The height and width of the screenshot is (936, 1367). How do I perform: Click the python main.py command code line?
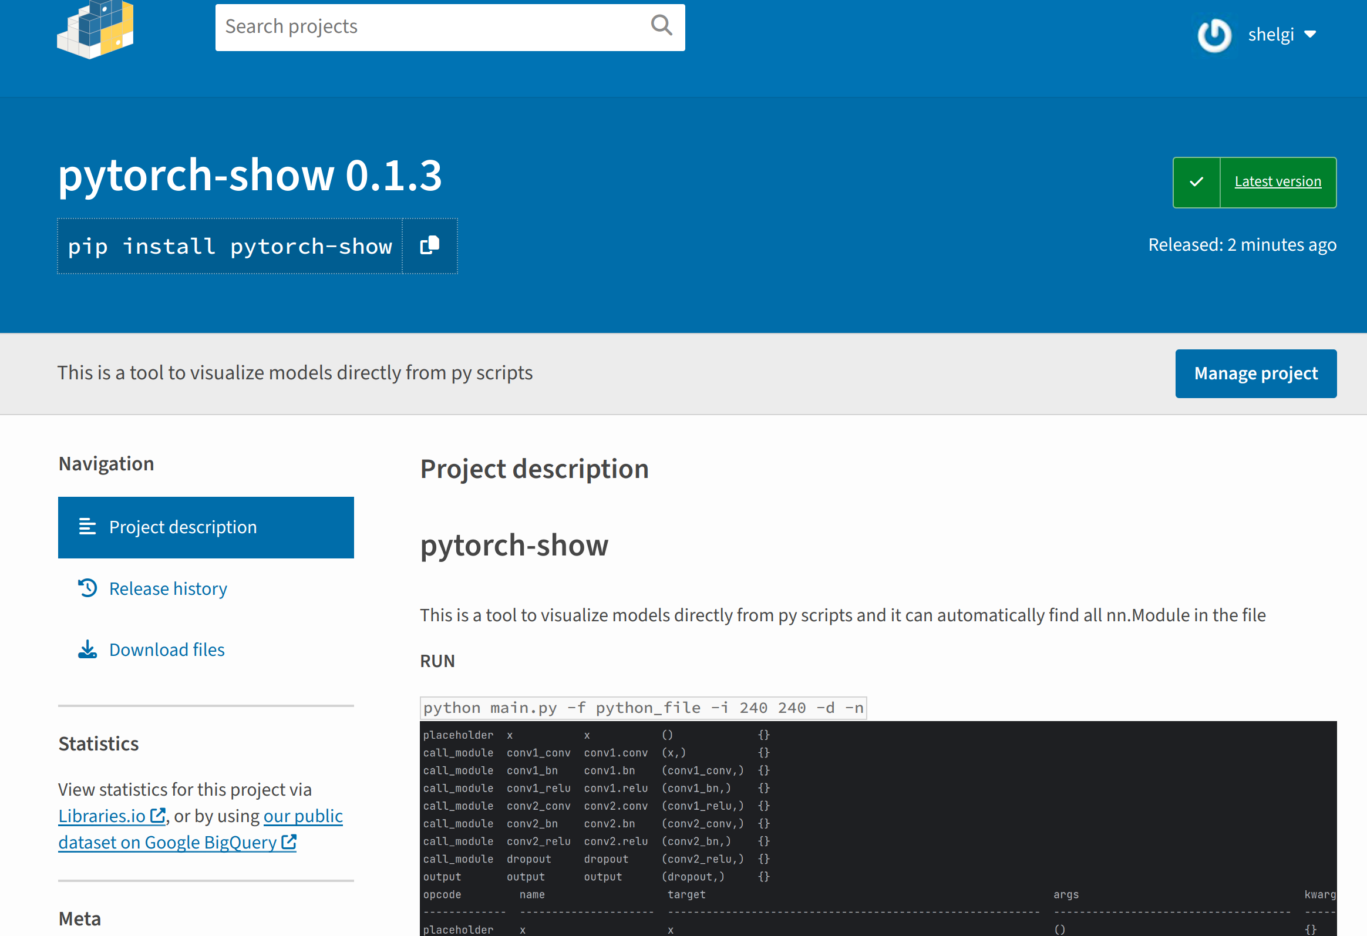[x=644, y=707]
